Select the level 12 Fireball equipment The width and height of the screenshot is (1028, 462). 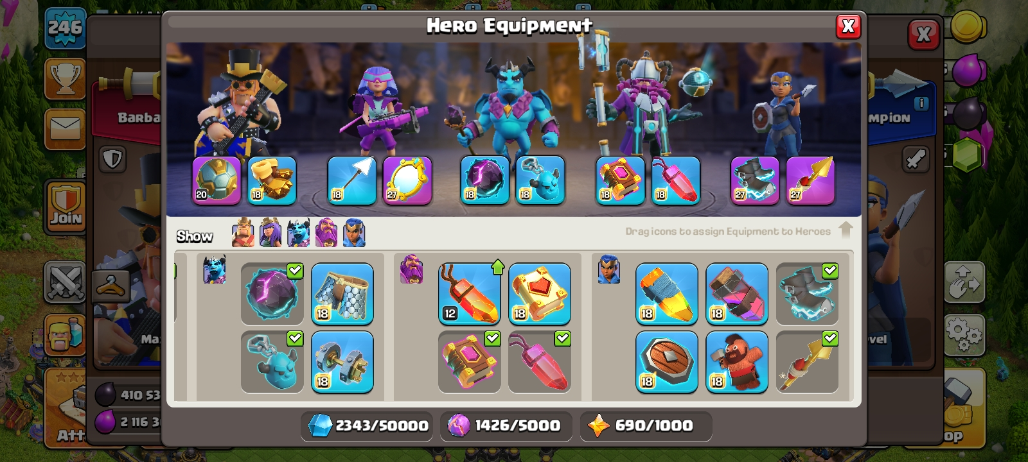470,294
